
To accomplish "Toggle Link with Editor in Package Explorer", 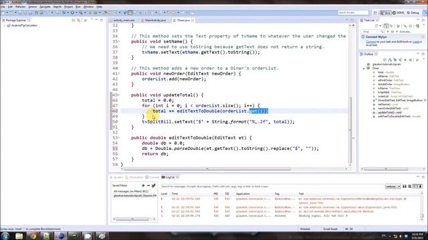I will tap(79, 21).
